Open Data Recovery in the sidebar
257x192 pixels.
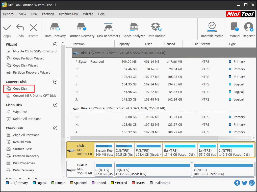point(20,170)
